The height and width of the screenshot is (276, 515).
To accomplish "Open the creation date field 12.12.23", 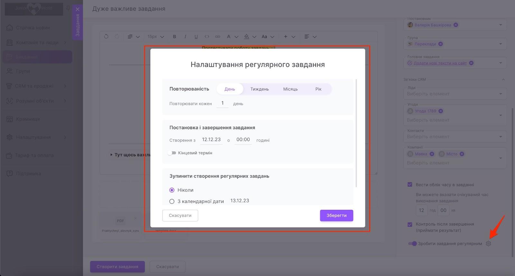I will [x=211, y=140].
